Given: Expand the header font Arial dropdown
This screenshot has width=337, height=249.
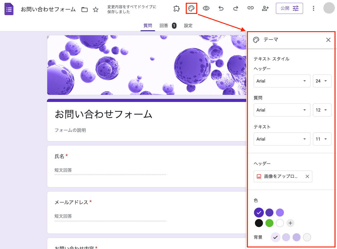Looking at the screenshot, I should (282, 81).
